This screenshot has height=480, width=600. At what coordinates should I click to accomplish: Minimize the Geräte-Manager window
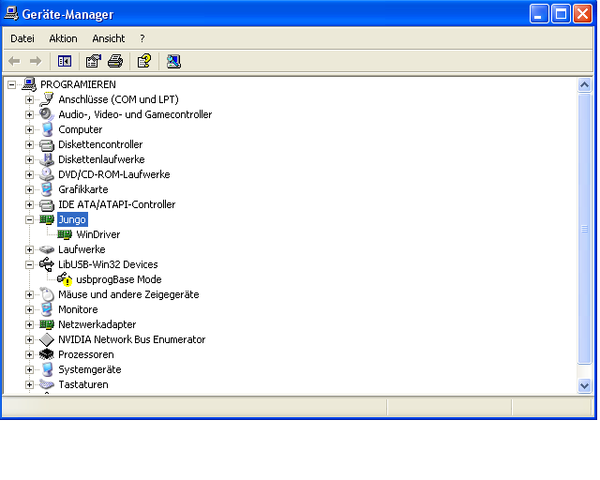(539, 15)
